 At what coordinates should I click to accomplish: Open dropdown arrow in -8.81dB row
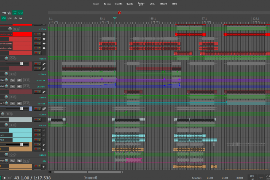(x=14, y=125)
